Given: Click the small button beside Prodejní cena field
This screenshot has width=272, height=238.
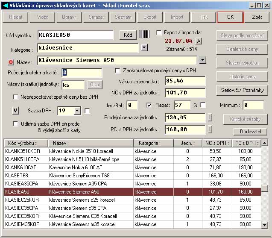Looking at the screenshot, I should tap(210, 118).
